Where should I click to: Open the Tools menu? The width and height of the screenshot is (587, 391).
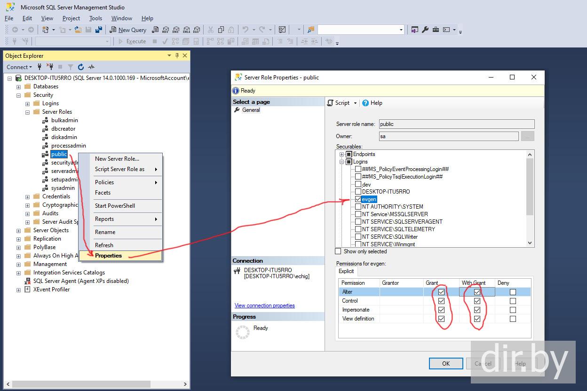click(95, 18)
